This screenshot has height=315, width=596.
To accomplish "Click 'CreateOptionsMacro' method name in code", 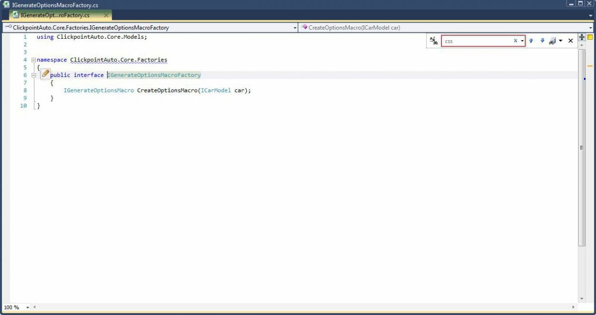I will 167,90.
